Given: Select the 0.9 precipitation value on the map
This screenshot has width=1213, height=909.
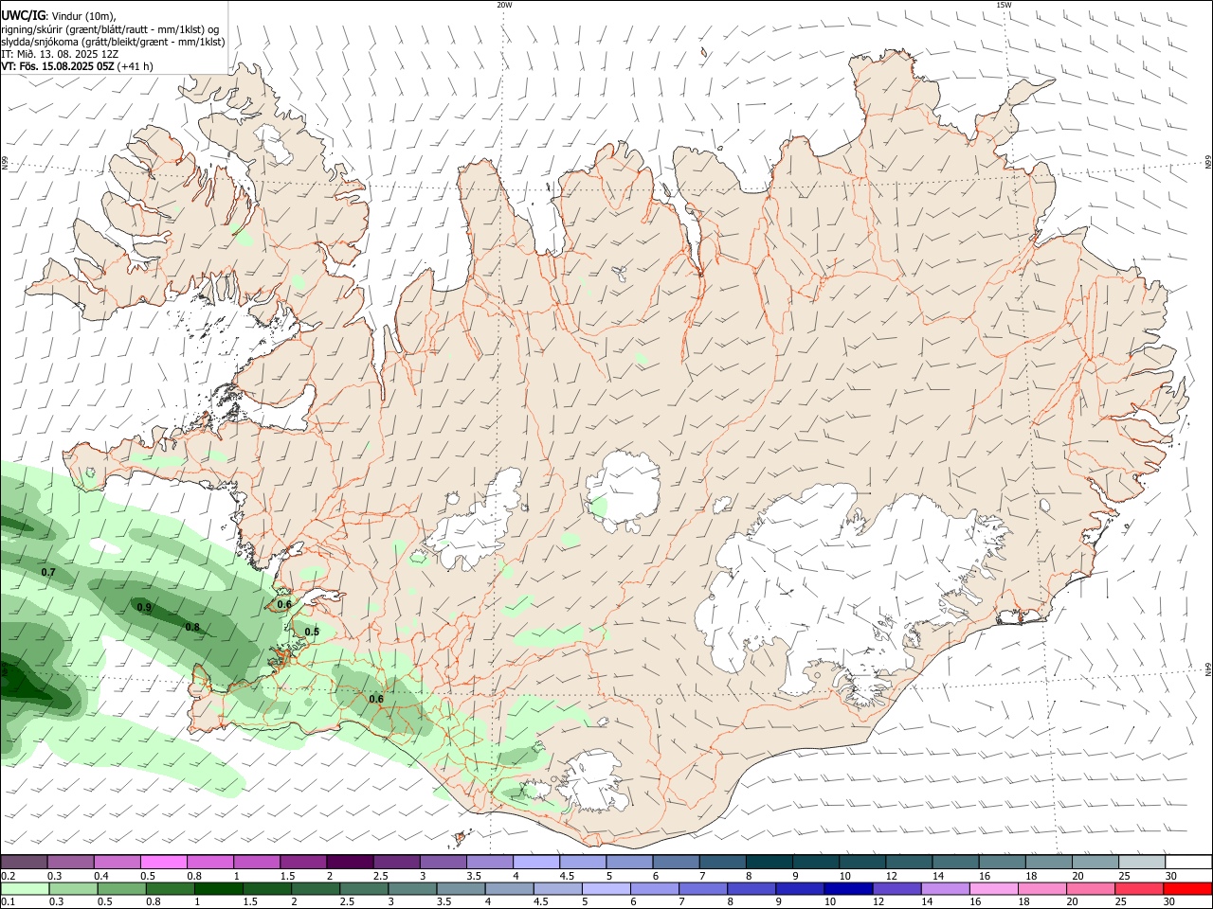Looking at the screenshot, I should coord(144,607).
